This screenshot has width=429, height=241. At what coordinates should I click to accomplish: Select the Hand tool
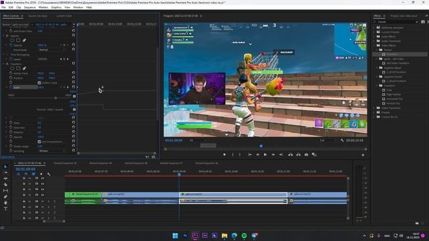(5, 203)
